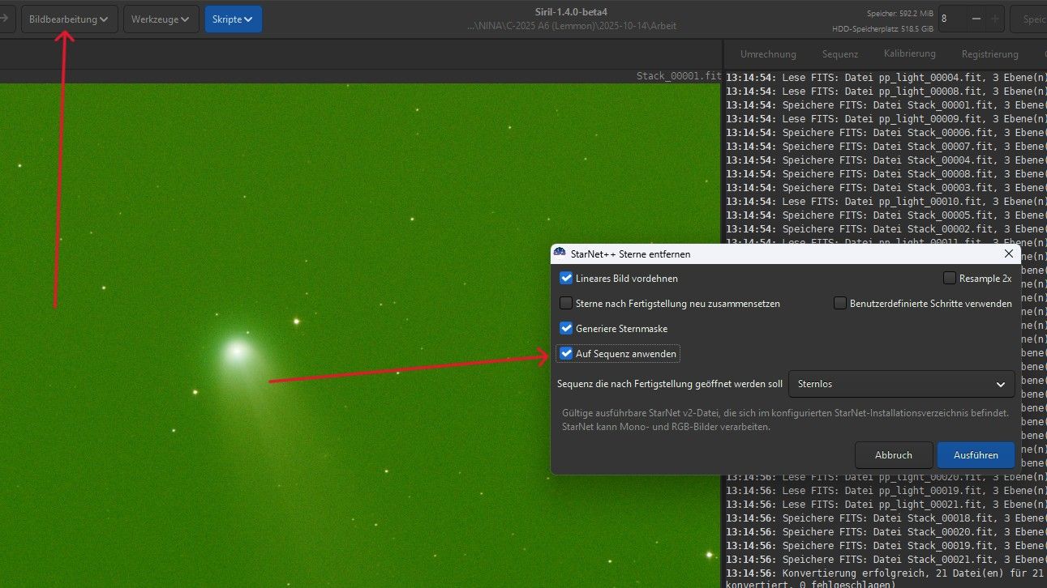The image size is (1047, 588).
Task: Uncheck Lineares Bild vordehnen
Action: pyautogui.click(x=566, y=278)
